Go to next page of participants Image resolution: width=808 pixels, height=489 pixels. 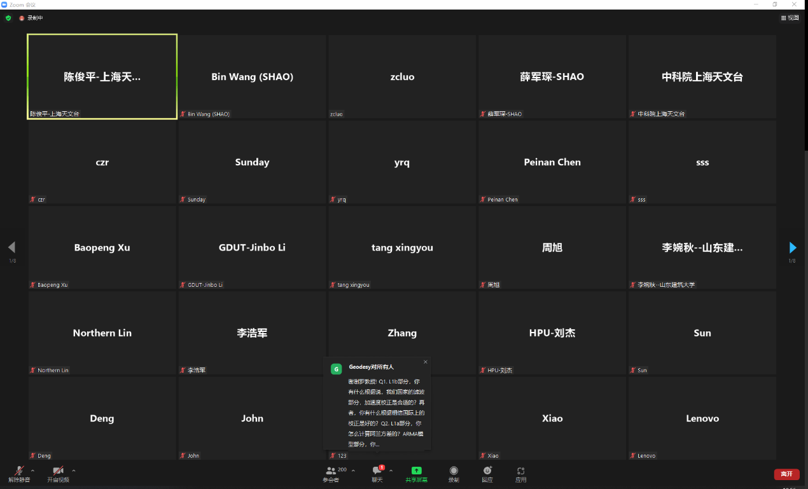click(793, 247)
